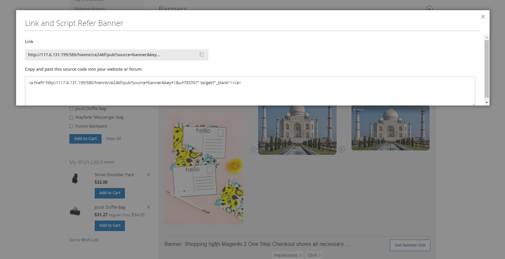Check the Wayfarer Messenger Bag checkbox
This screenshot has height=259, width=505.
pos(71,118)
